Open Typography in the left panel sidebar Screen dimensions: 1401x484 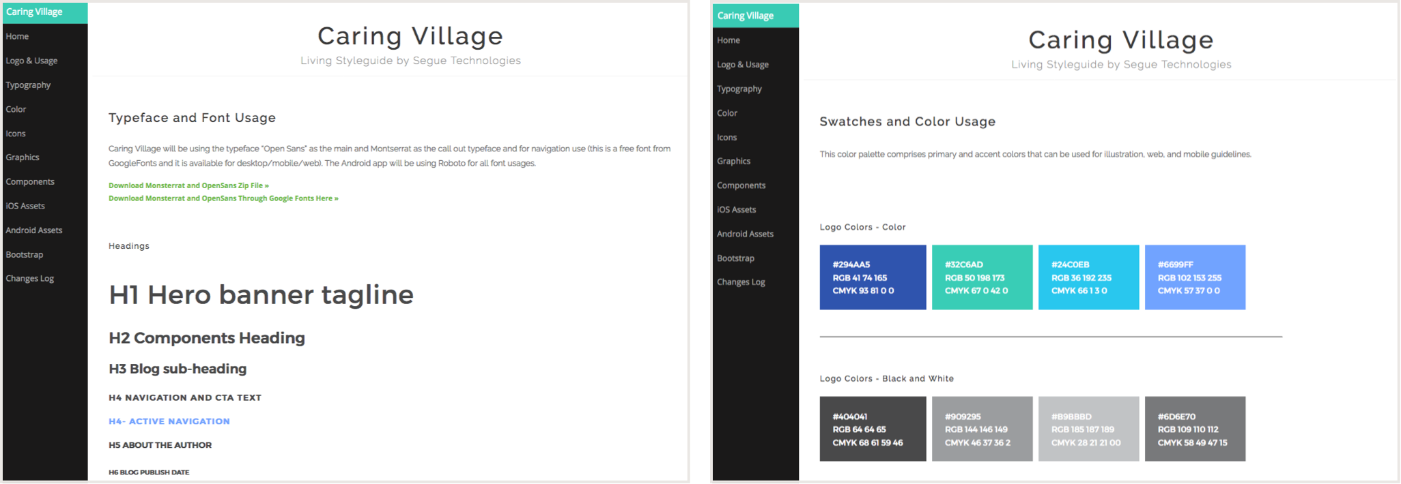(28, 85)
